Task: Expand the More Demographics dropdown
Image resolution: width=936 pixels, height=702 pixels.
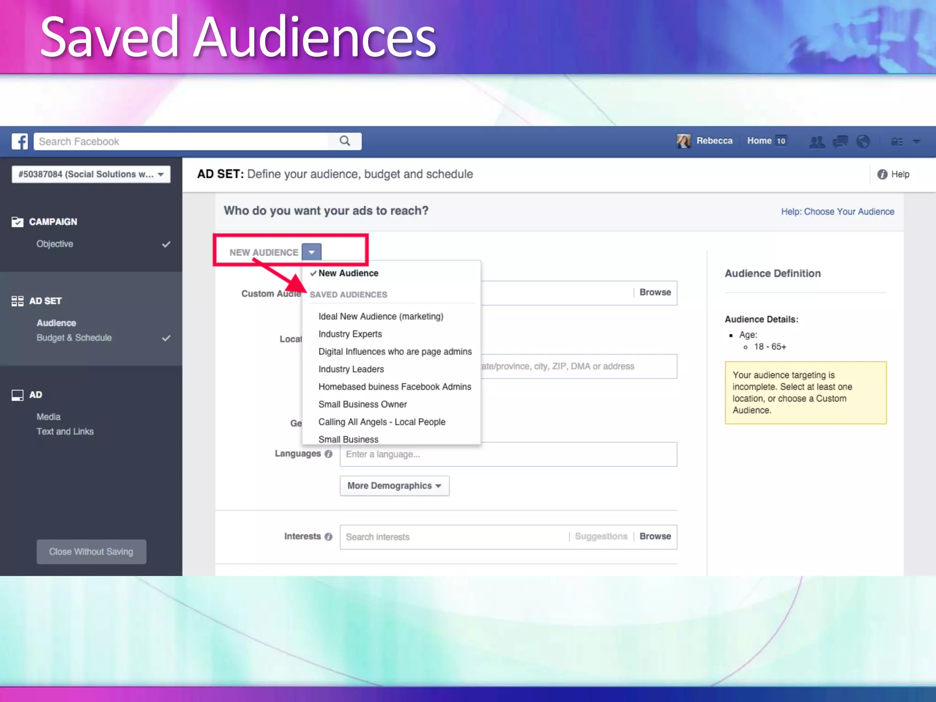Action: (x=394, y=486)
